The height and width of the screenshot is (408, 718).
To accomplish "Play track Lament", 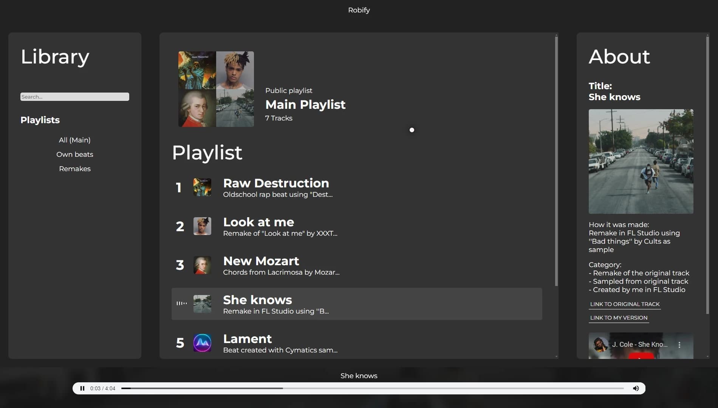I will (248, 339).
